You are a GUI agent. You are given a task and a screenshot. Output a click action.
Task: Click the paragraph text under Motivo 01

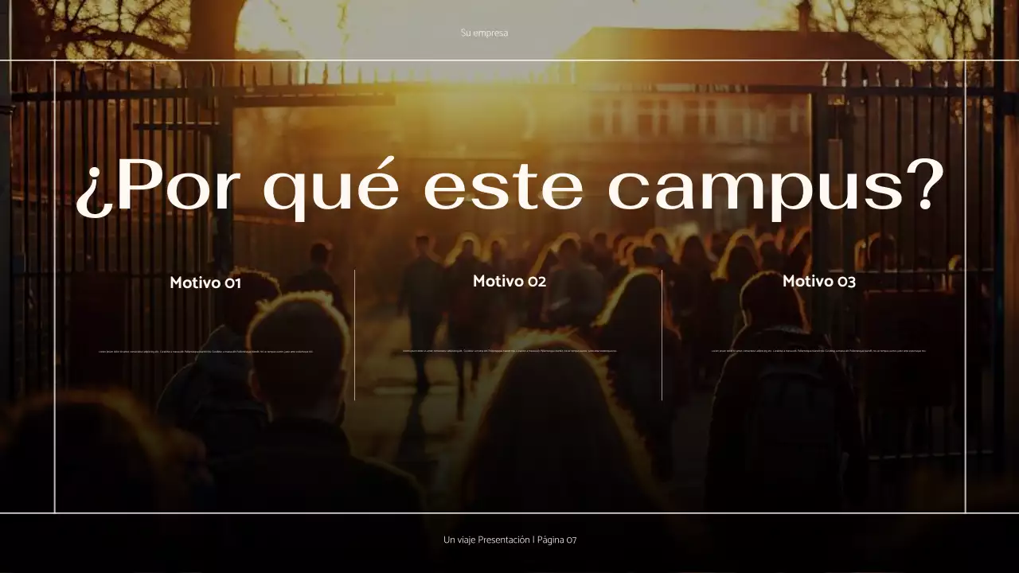click(205, 350)
